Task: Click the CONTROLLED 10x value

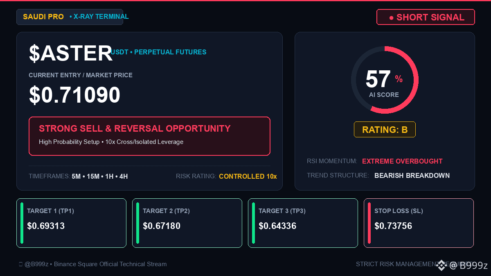Action: click(x=248, y=176)
